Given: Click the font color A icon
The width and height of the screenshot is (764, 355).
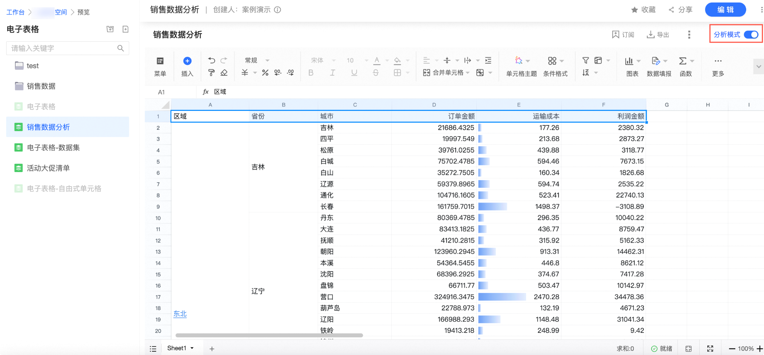Looking at the screenshot, I should pyautogui.click(x=377, y=60).
